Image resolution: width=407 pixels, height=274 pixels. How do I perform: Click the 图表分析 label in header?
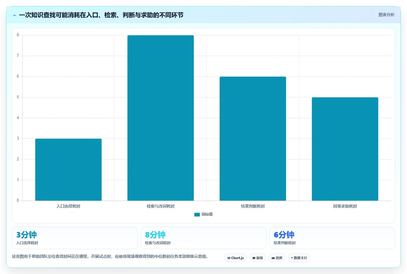coord(386,15)
